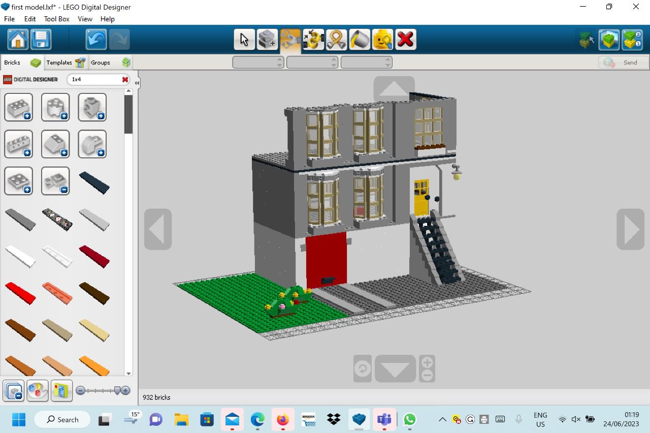Pick the tan 1x4 tile
650x433 pixels.
(x=94, y=330)
